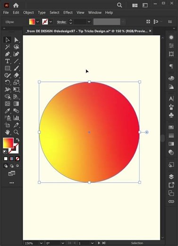Image resolution: width=178 pixels, height=246 pixels.
Task: Expand the control bar fill color dropdown
Action: pos(38,22)
